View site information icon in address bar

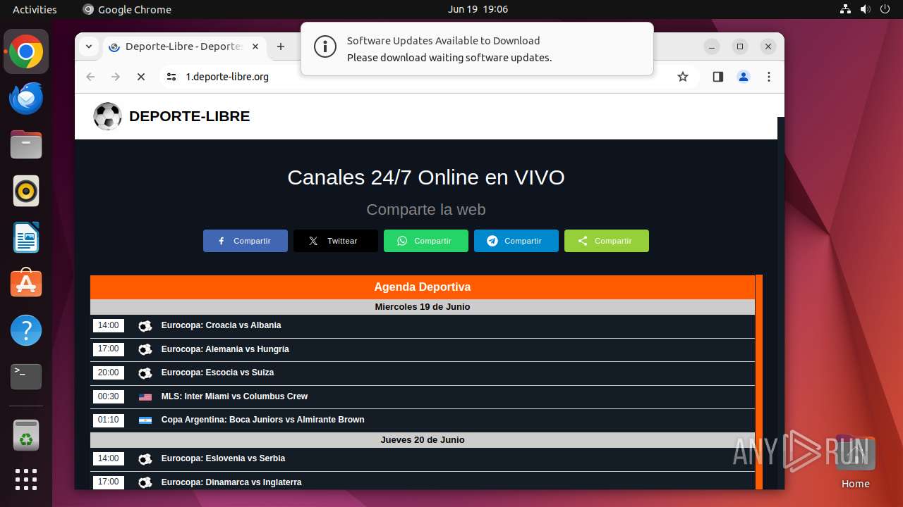171,77
